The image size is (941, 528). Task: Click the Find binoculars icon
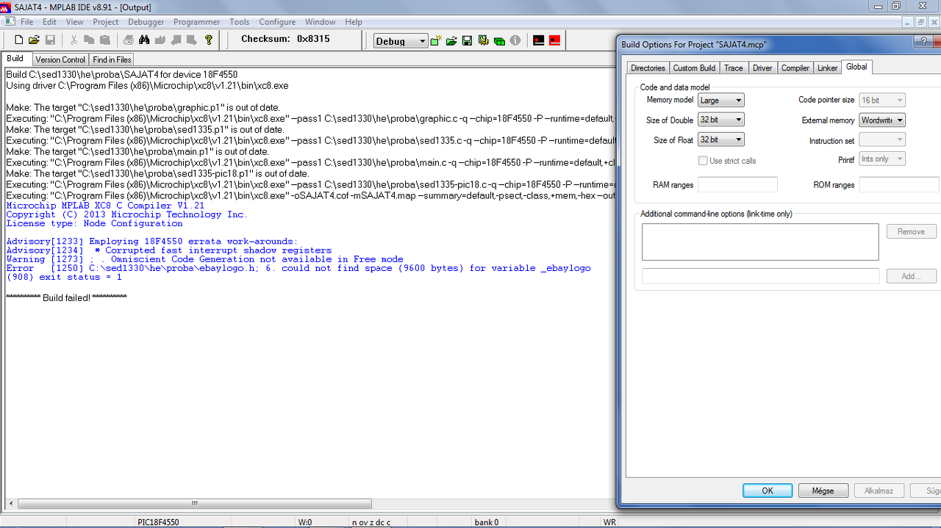pyautogui.click(x=144, y=40)
